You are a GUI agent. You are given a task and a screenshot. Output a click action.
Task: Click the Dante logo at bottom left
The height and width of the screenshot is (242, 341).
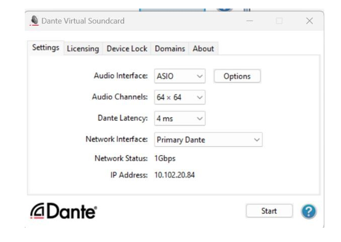[x=63, y=211]
